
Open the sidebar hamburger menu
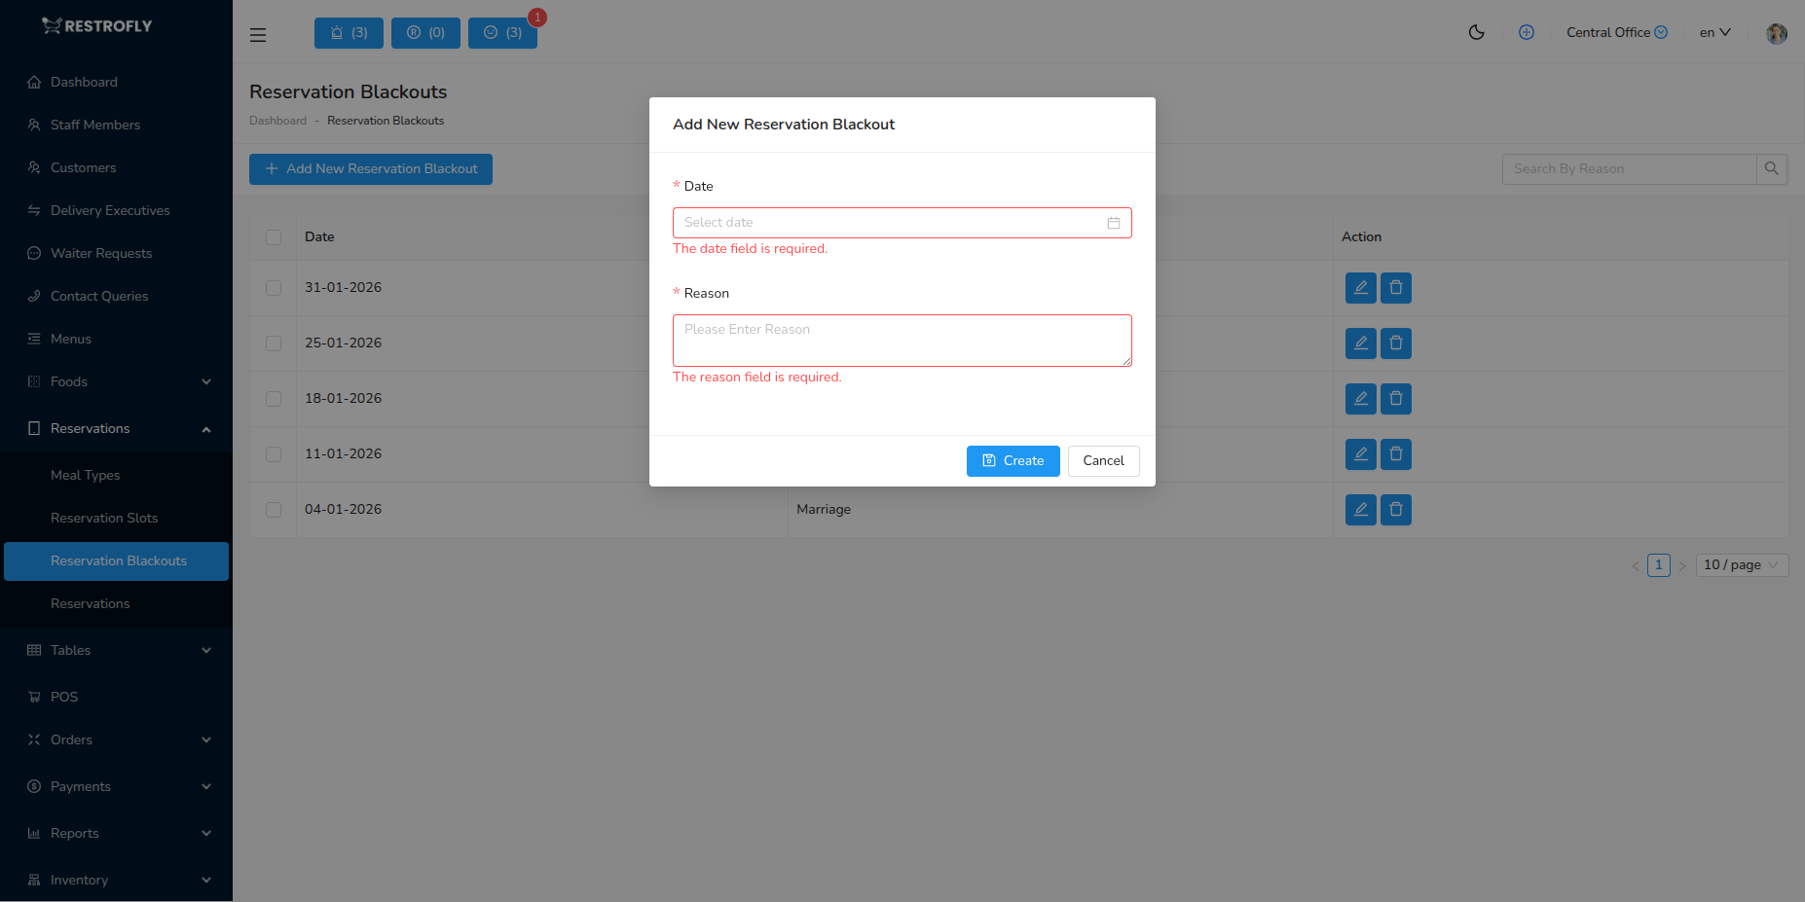[x=257, y=34]
